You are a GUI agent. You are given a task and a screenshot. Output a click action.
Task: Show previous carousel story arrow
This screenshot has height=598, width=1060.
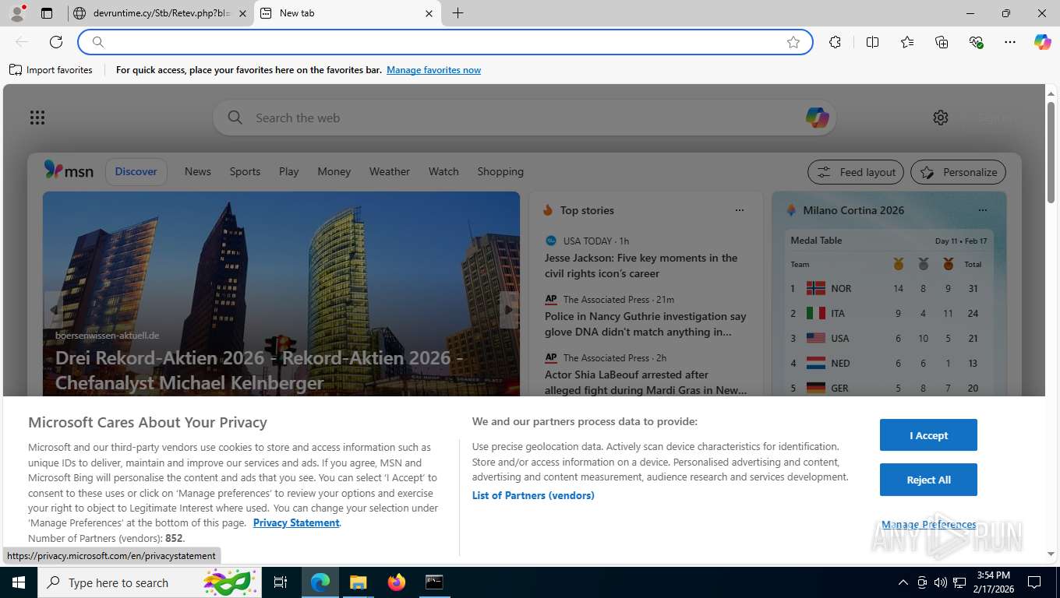[x=53, y=310]
